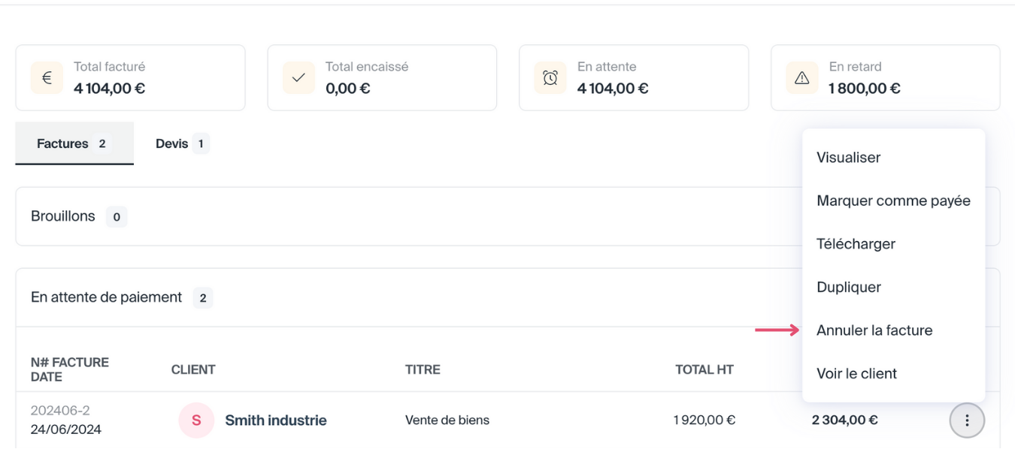Click invoice number 202406-2
The image size is (1015, 449).
point(60,411)
